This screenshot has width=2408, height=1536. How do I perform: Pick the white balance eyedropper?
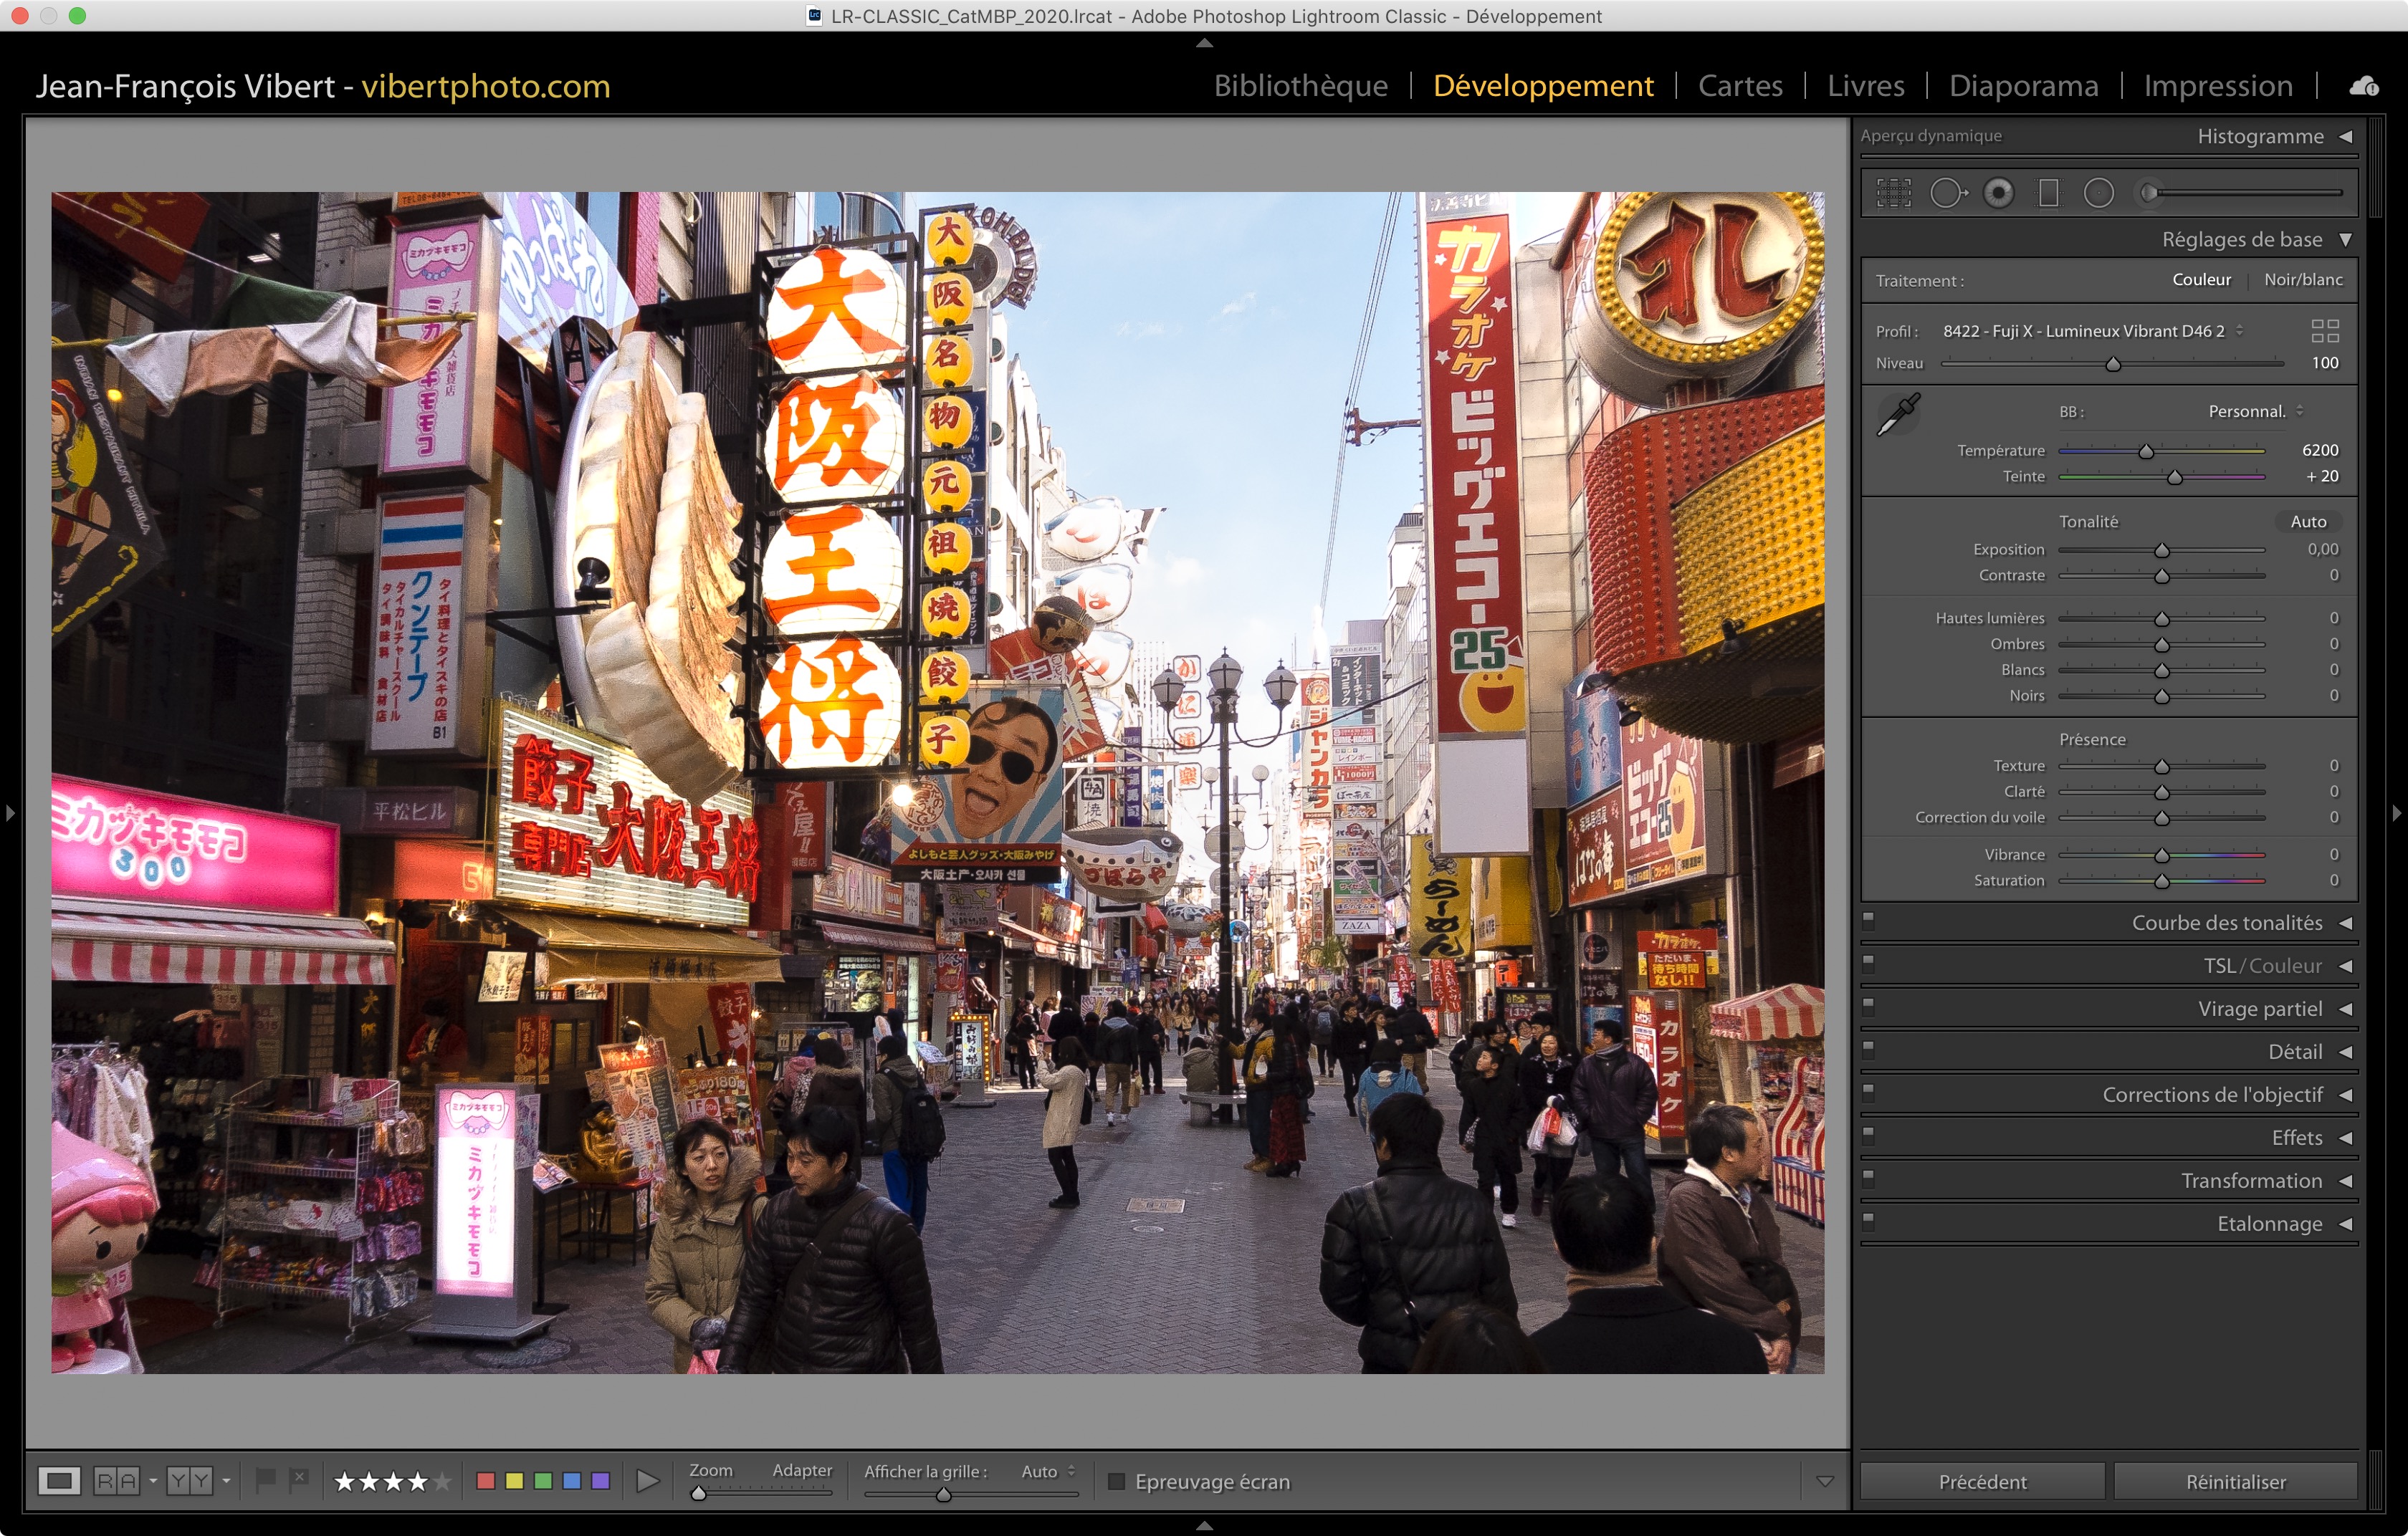pyautogui.click(x=1898, y=413)
